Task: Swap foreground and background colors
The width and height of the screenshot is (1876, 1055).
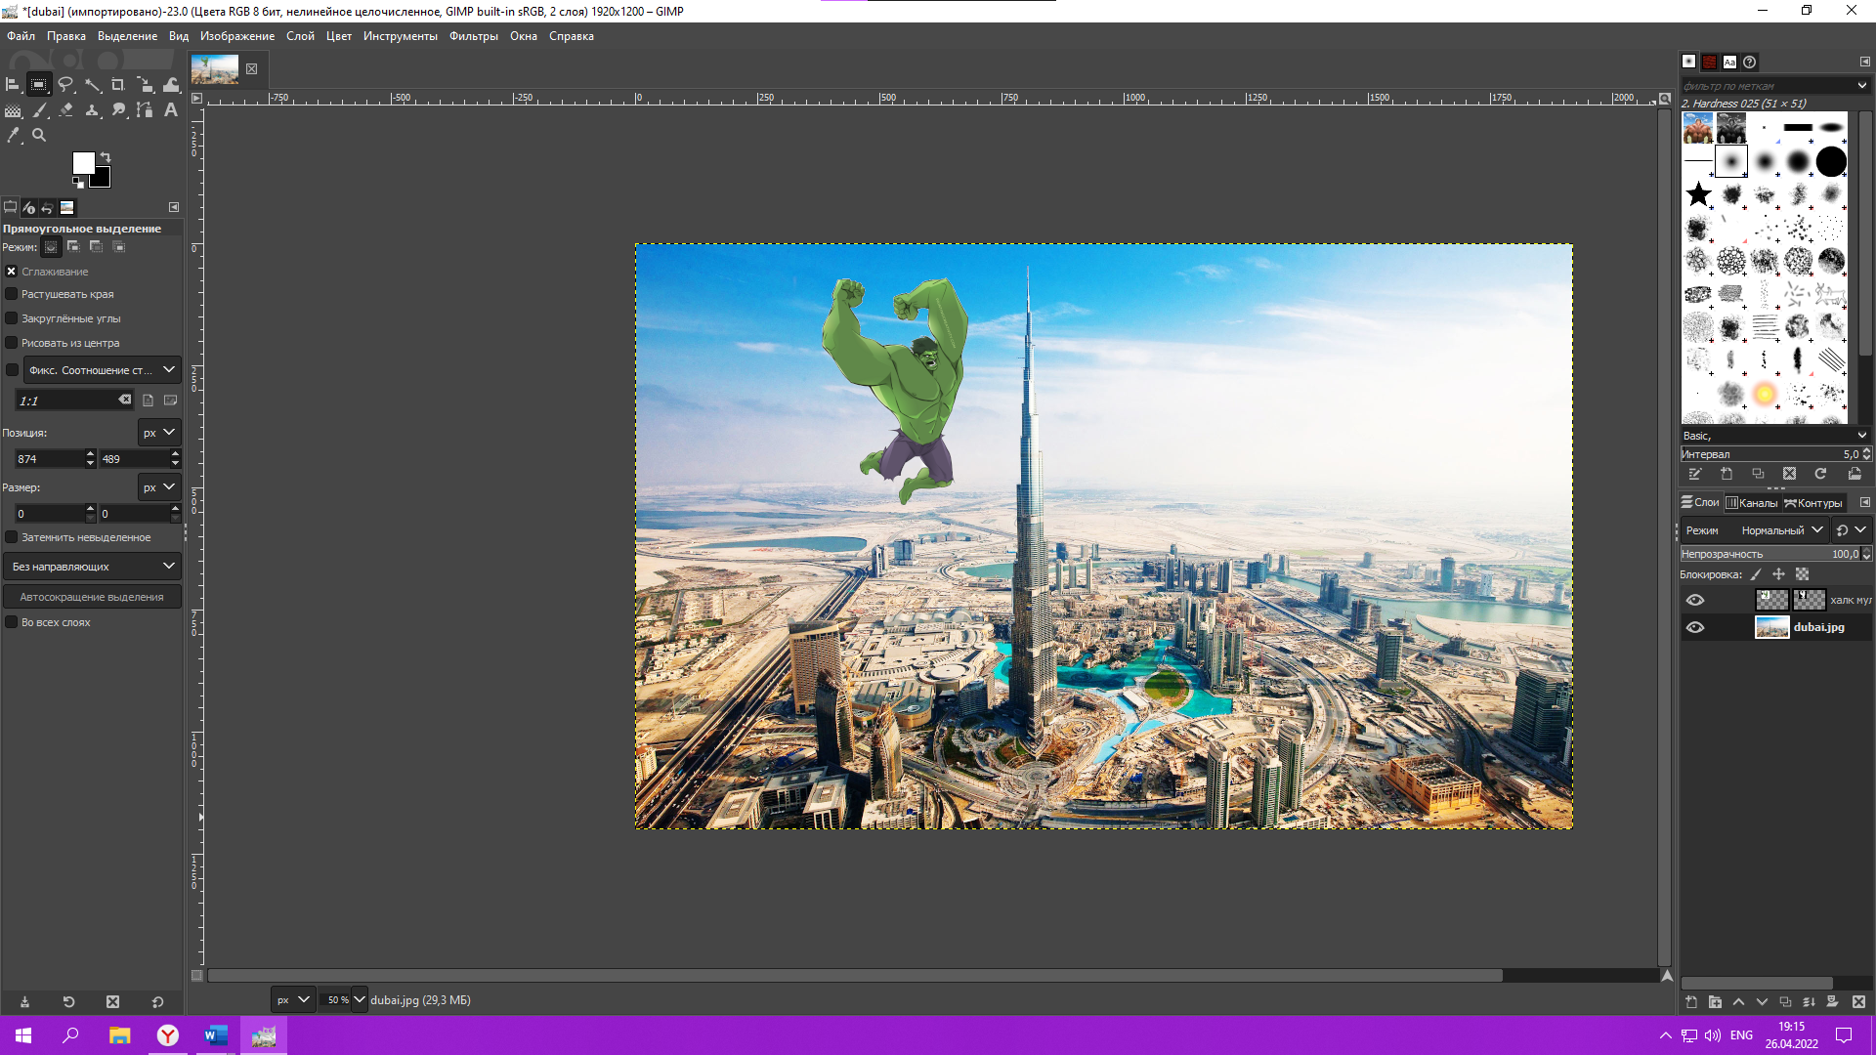Action: pyautogui.click(x=106, y=157)
